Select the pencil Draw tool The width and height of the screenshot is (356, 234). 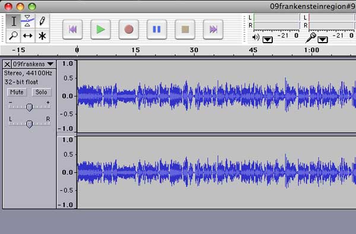[x=42, y=21]
